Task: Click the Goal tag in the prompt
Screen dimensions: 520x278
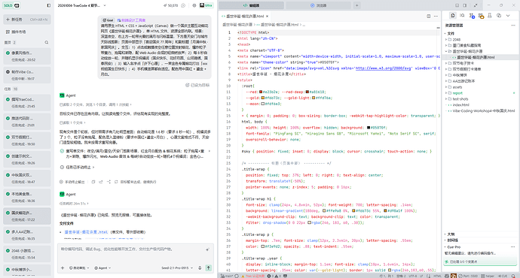Action: 108,20
